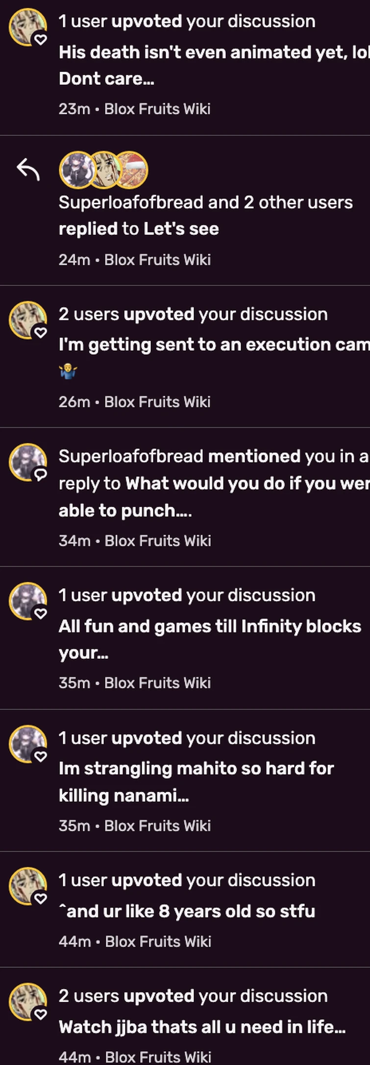Open "All fun and games till Infinity blocks" discussion

210,626
